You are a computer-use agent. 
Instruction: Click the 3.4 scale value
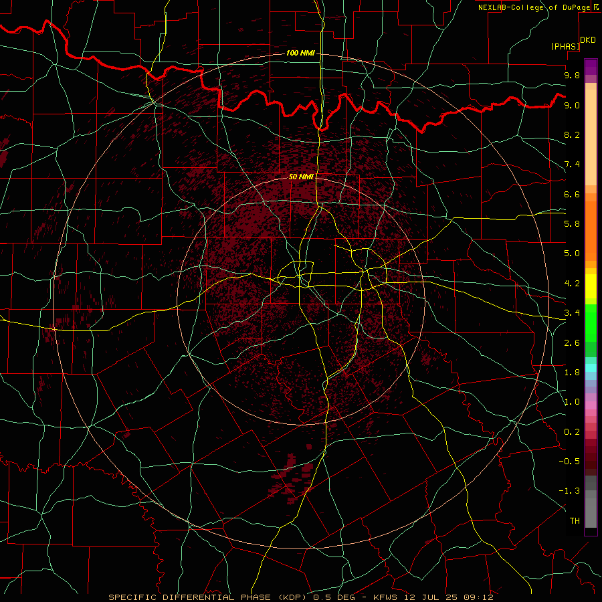[x=572, y=313]
